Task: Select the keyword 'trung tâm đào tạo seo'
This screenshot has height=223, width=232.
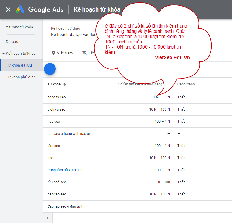Action: point(65,170)
